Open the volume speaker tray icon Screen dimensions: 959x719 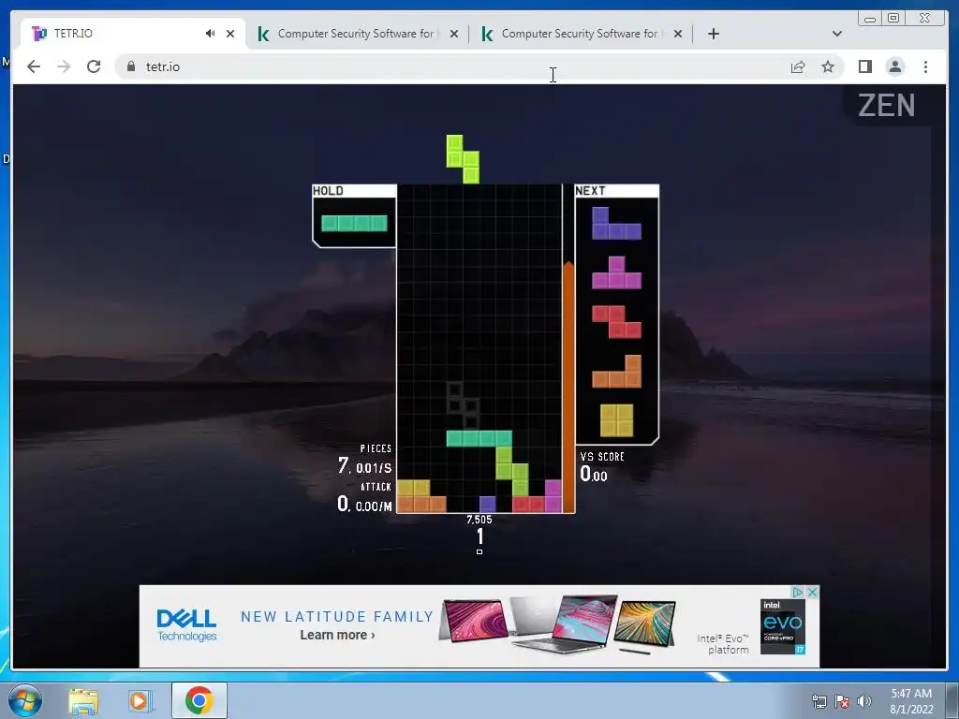pyautogui.click(x=864, y=701)
